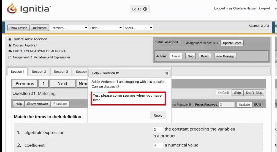Click the Update Score button
This screenshot has width=277, height=152.
(x=232, y=43)
